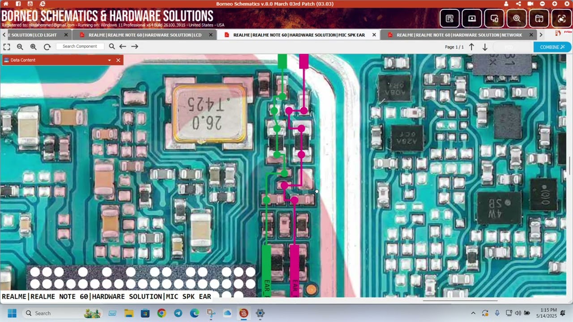
Task: Open Telegram from the taskbar
Action: (x=178, y=313)
